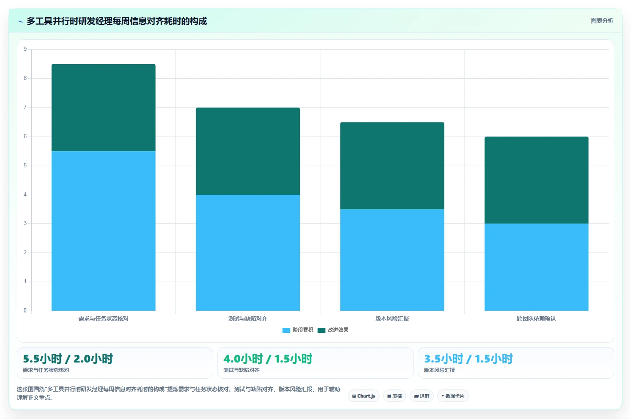The image size is (631, 419).
Task: Click the 跨团队依赖确认 axis label
Action: (x=536, y=318)
